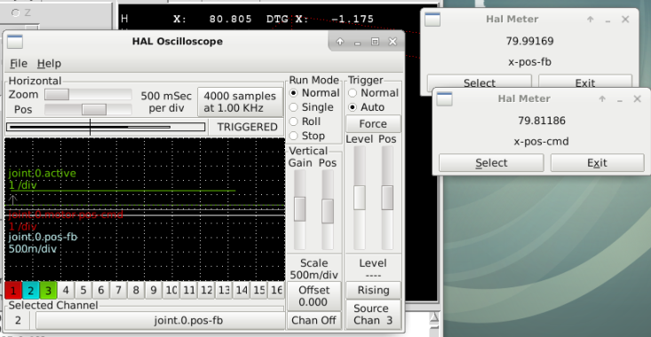Click the TRIGGERED status label
The image size is (651, 337).
pos(247,127)
